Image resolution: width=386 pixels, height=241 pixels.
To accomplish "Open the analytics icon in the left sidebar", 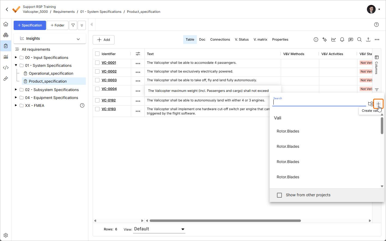I will (6, 57).
